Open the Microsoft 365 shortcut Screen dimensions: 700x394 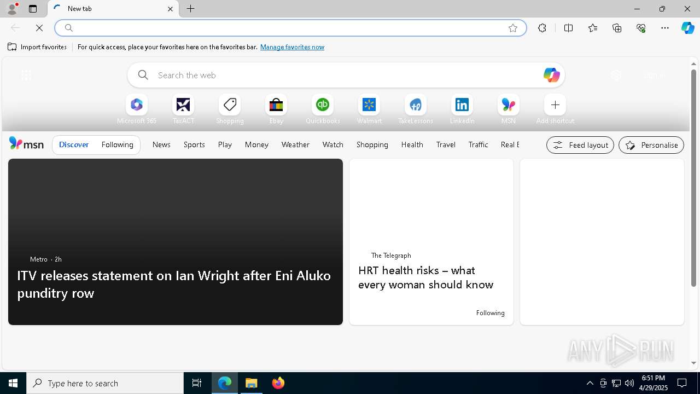click(x=137, y=109)
